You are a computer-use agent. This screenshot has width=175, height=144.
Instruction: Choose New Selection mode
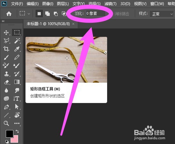pyautogui.click(x=39, y=14)
